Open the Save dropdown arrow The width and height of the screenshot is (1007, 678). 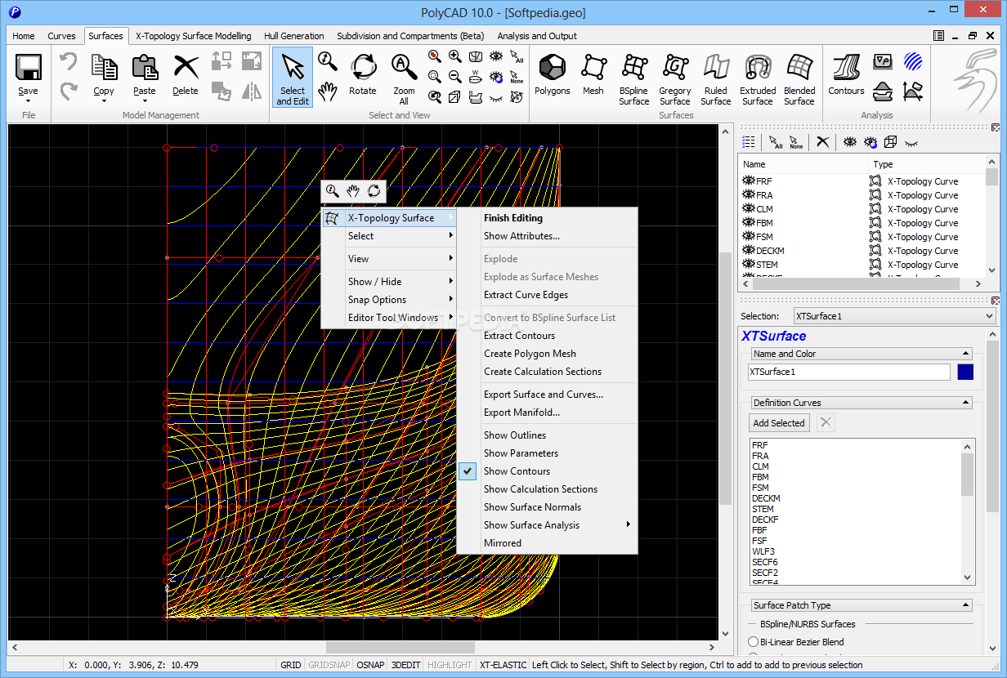tap(28, 101)
